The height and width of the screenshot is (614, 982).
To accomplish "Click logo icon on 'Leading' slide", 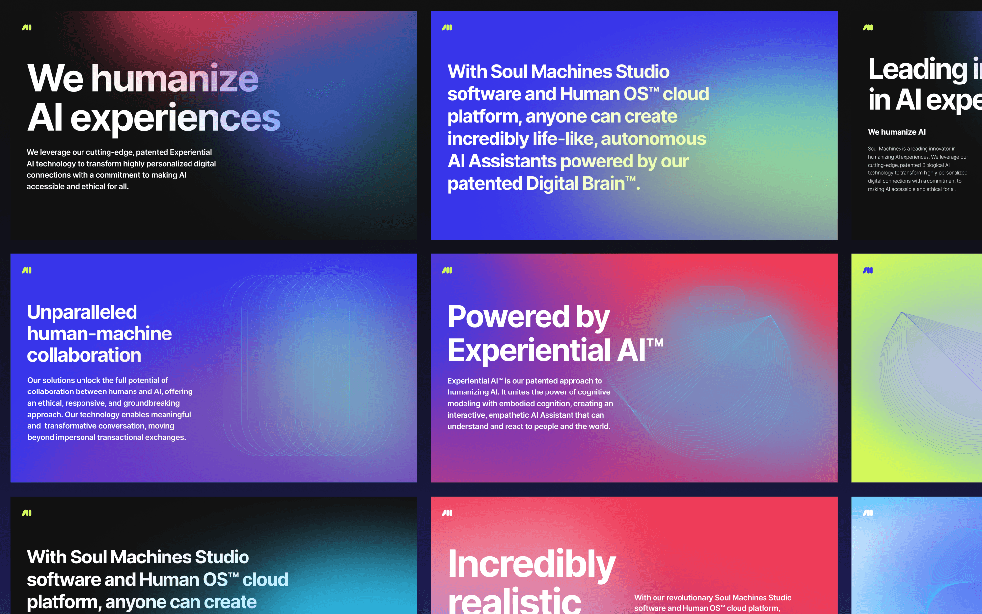I will coord(868,28).
